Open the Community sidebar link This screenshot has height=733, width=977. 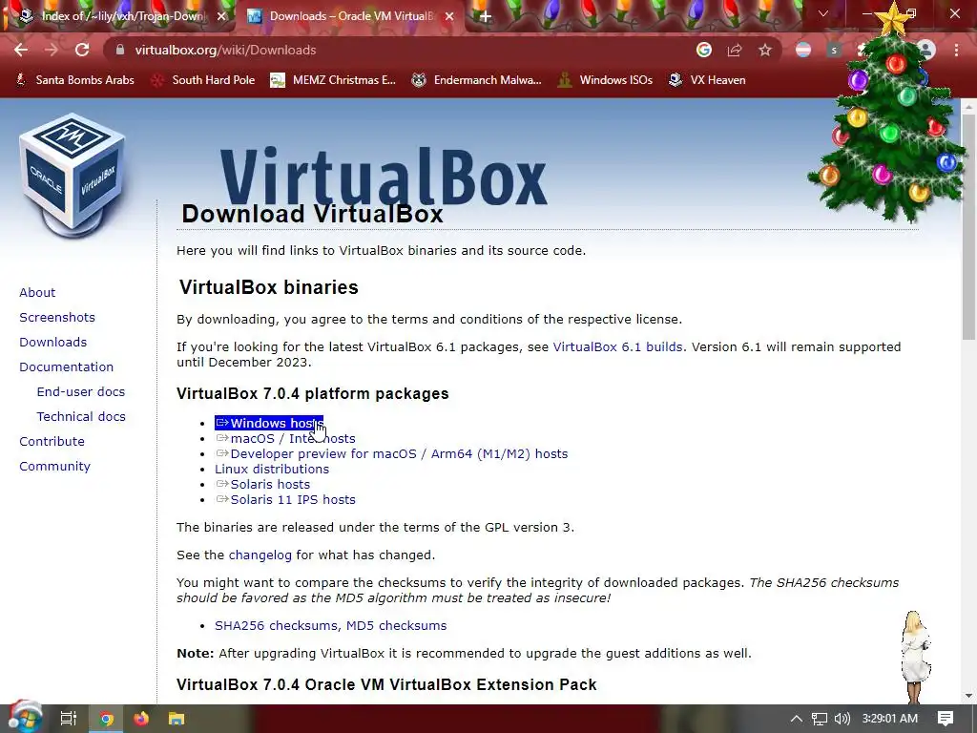[x=54, y=466]
